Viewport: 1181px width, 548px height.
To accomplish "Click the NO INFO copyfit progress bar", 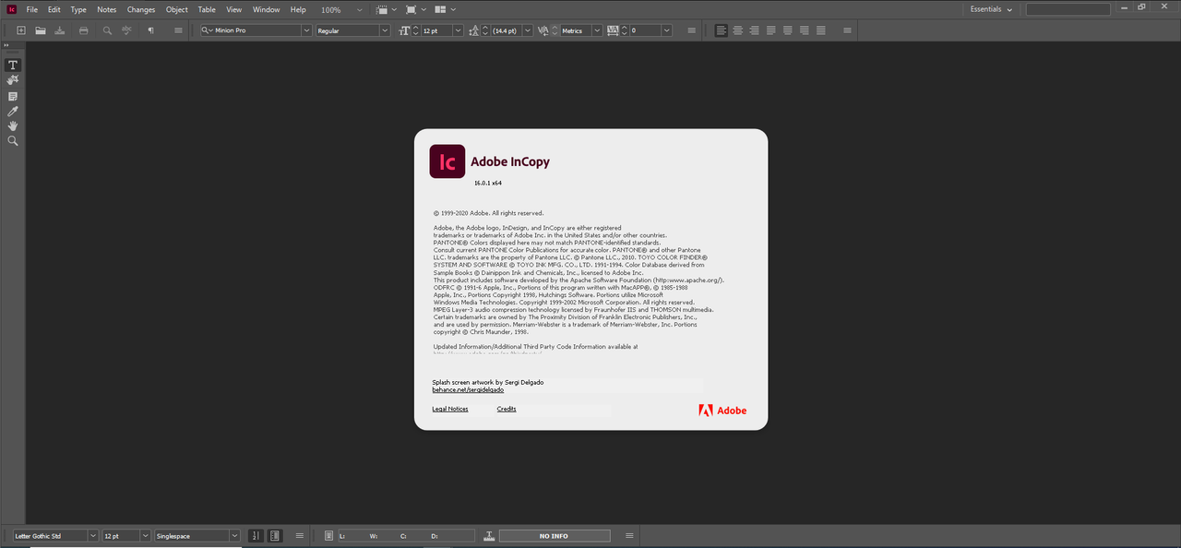I will click(x=555, y=536).
